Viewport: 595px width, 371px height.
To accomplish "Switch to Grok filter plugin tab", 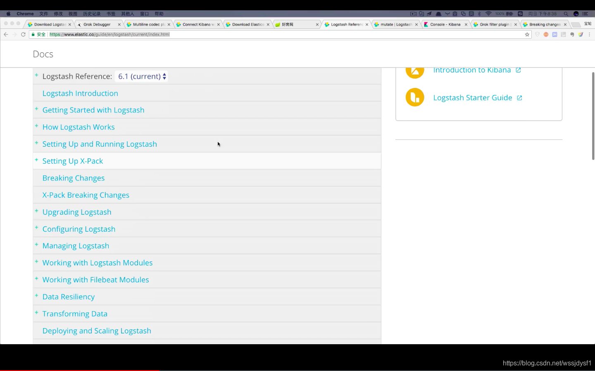I will click(x=495, y=24).
